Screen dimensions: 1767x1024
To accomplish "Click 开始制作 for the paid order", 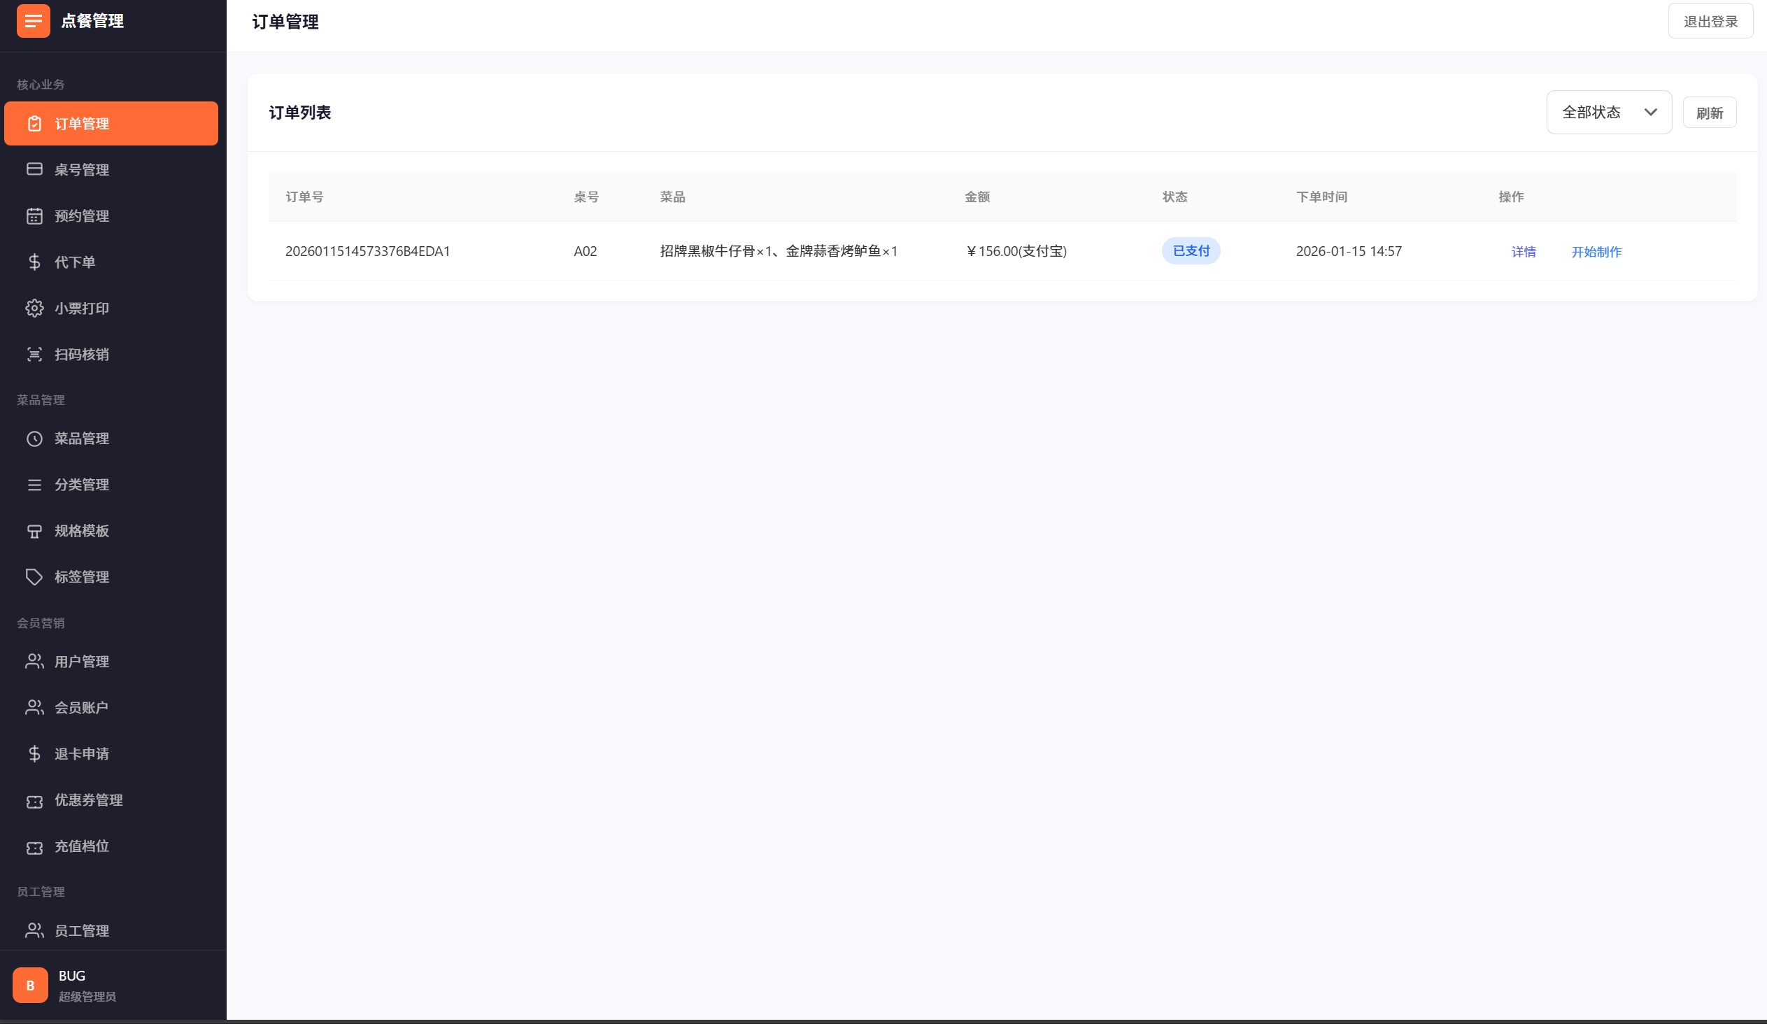I will pos(1596,252).
